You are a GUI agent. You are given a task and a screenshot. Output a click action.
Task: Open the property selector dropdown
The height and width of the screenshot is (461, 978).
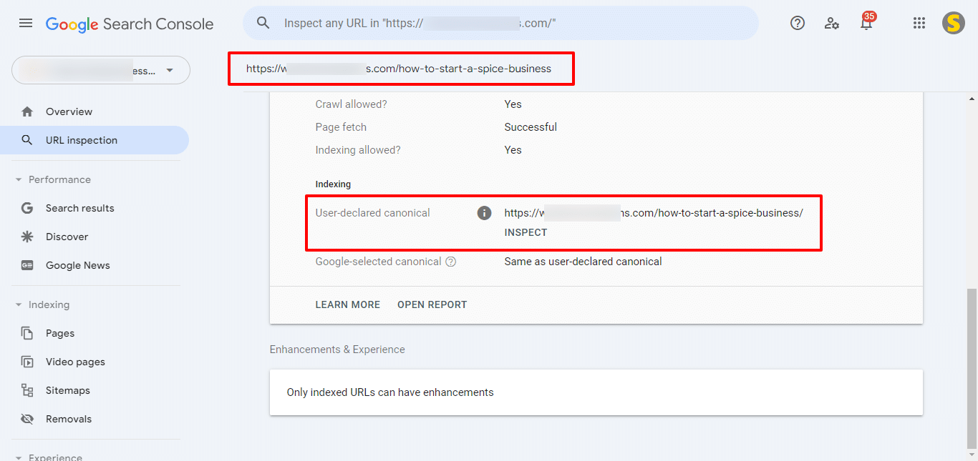click(101, 70)
